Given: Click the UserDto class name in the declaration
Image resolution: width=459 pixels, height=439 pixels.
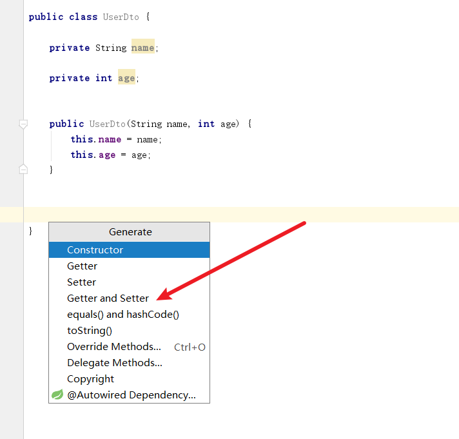Looking at the screenshot, I should click(x=122, y=17).
